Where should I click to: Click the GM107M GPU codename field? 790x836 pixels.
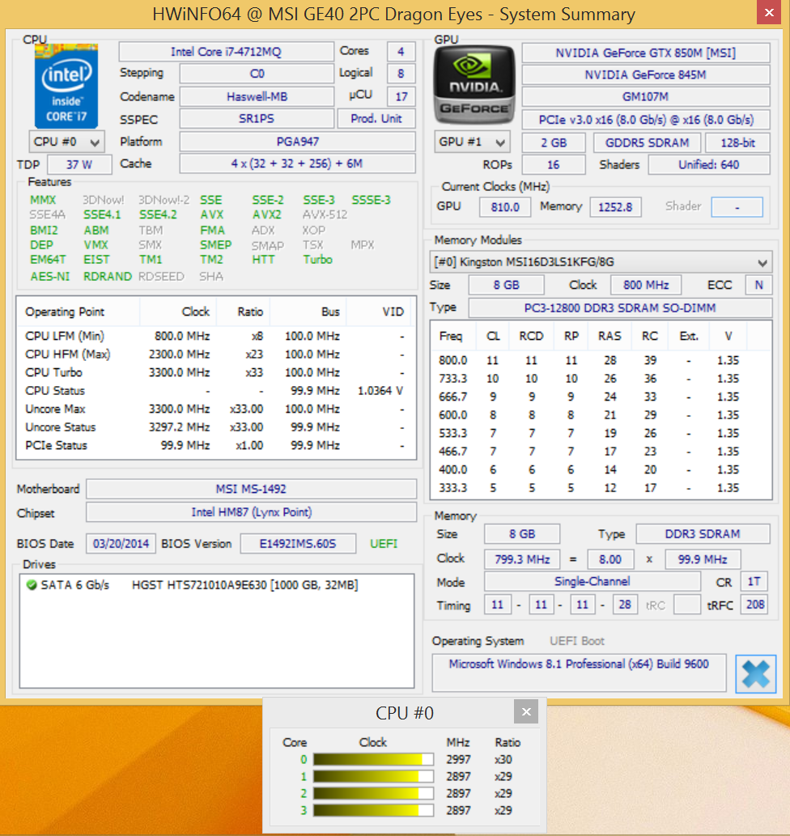[x=645, y=96]
